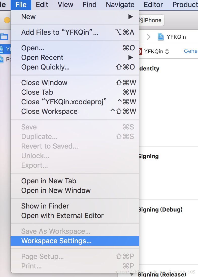Choose Open in New Tab
Image resolution: width=198 pixels, height=277 pixels.
75,181
